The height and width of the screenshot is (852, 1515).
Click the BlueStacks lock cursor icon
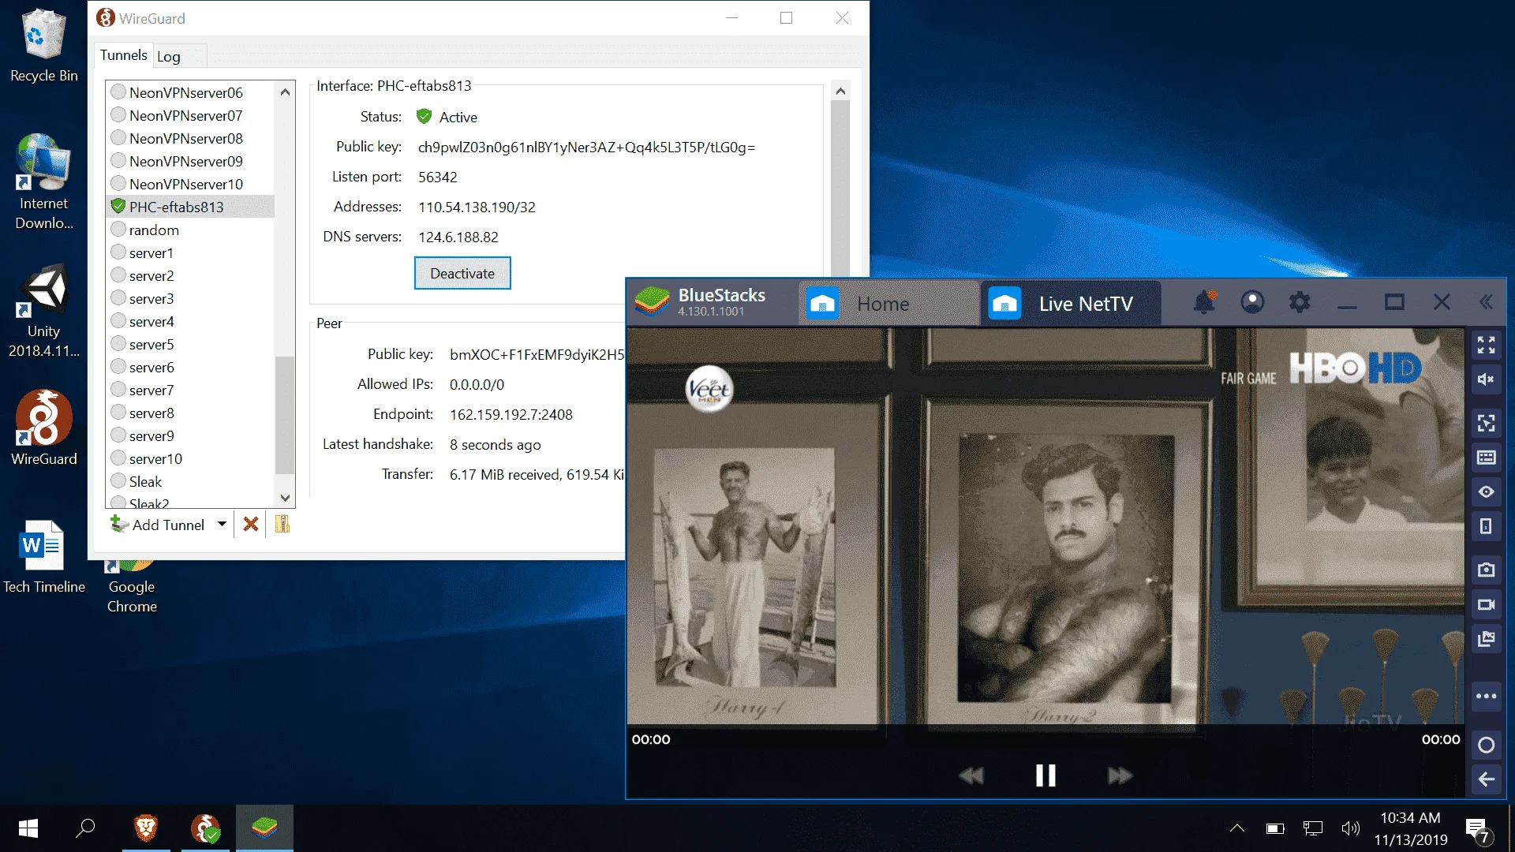(1486, 424)
